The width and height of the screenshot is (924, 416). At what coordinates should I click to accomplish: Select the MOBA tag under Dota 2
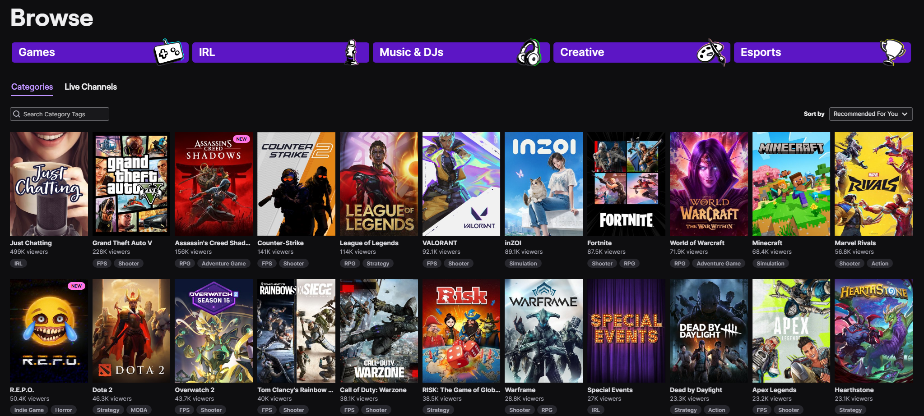pyautogui.click(x=139, y=410)
